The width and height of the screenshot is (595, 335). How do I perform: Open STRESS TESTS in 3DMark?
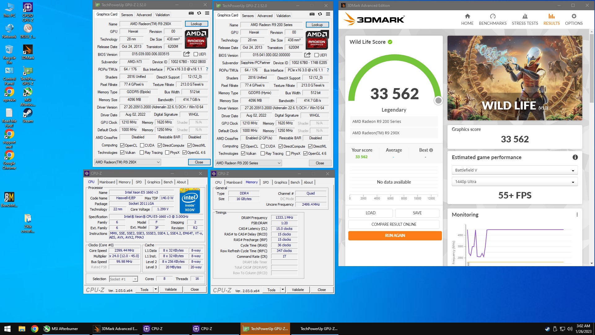pyautogui.click(x=525, y=19)
